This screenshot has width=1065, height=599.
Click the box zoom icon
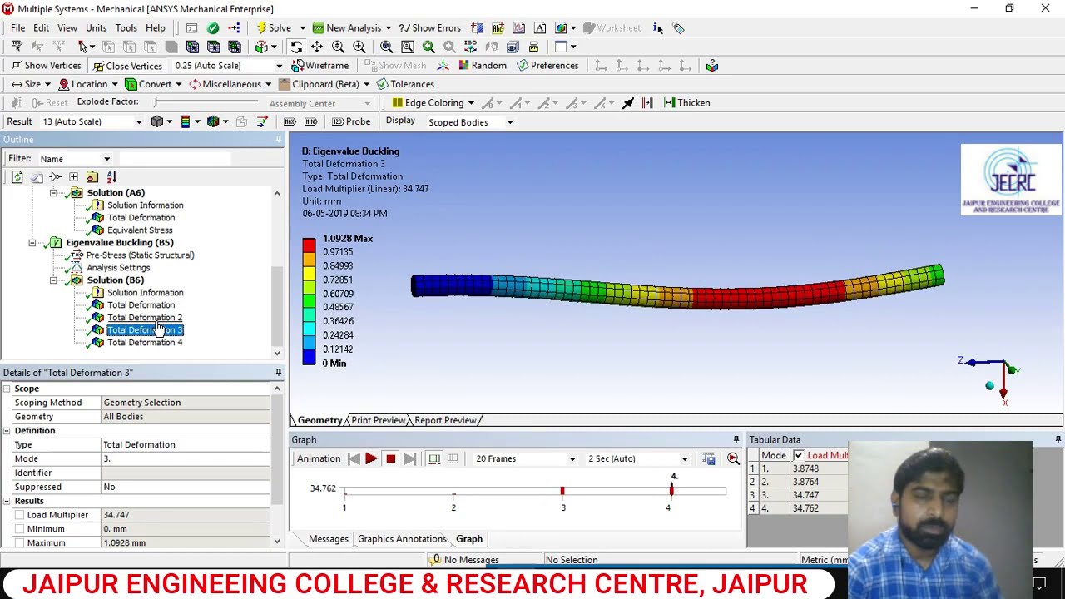(x=359, y=47)
